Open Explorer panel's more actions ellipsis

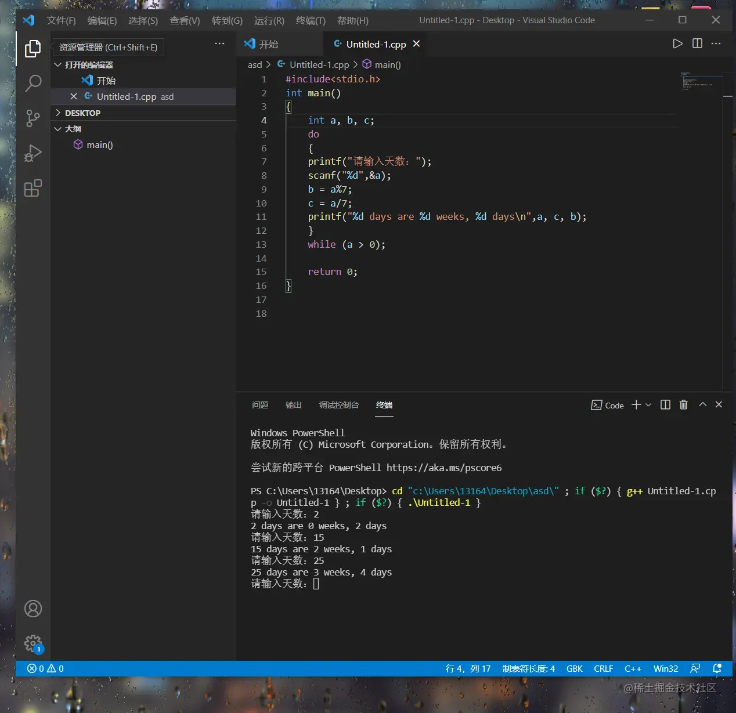pyautogui.click(x=219, y=44)
